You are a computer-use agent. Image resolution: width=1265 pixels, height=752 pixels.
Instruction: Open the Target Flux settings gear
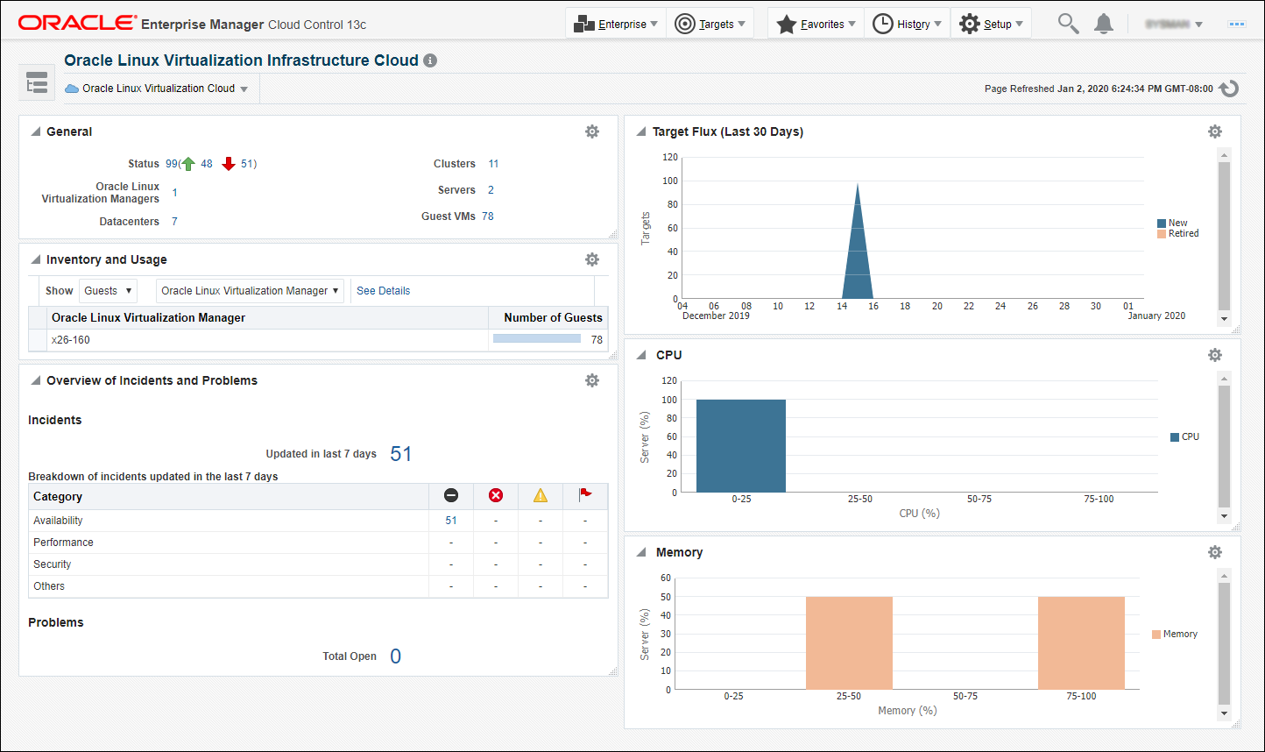(x=1215, y=131)
